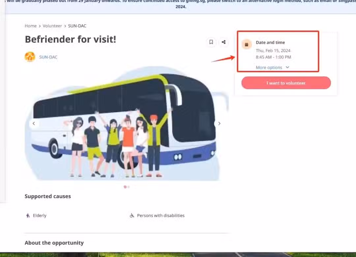Select the SUN-DAC breadcrumb item
Viewport: 356px width, 257px height.
[x=77, y=26]
